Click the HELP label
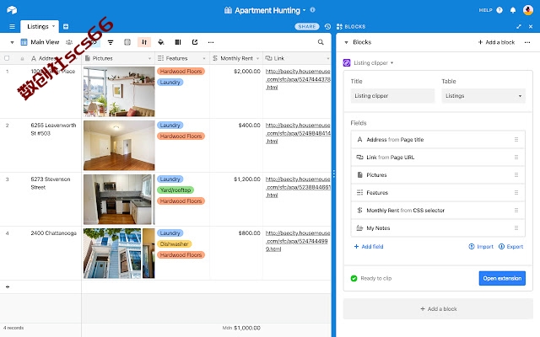Viewport: 540px width, 337px height. tap(486, 10)
